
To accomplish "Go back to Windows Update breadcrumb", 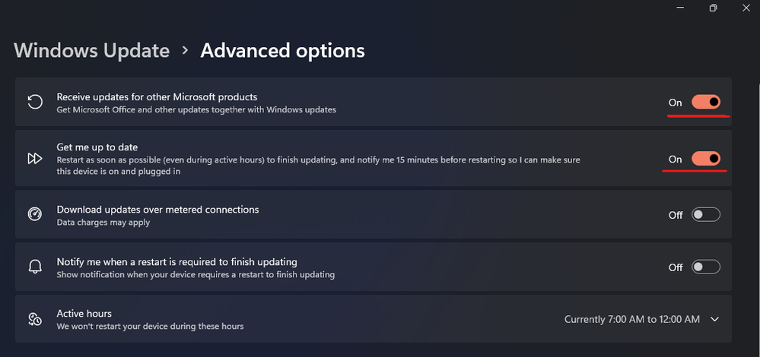I will click(x=92, y=51).
